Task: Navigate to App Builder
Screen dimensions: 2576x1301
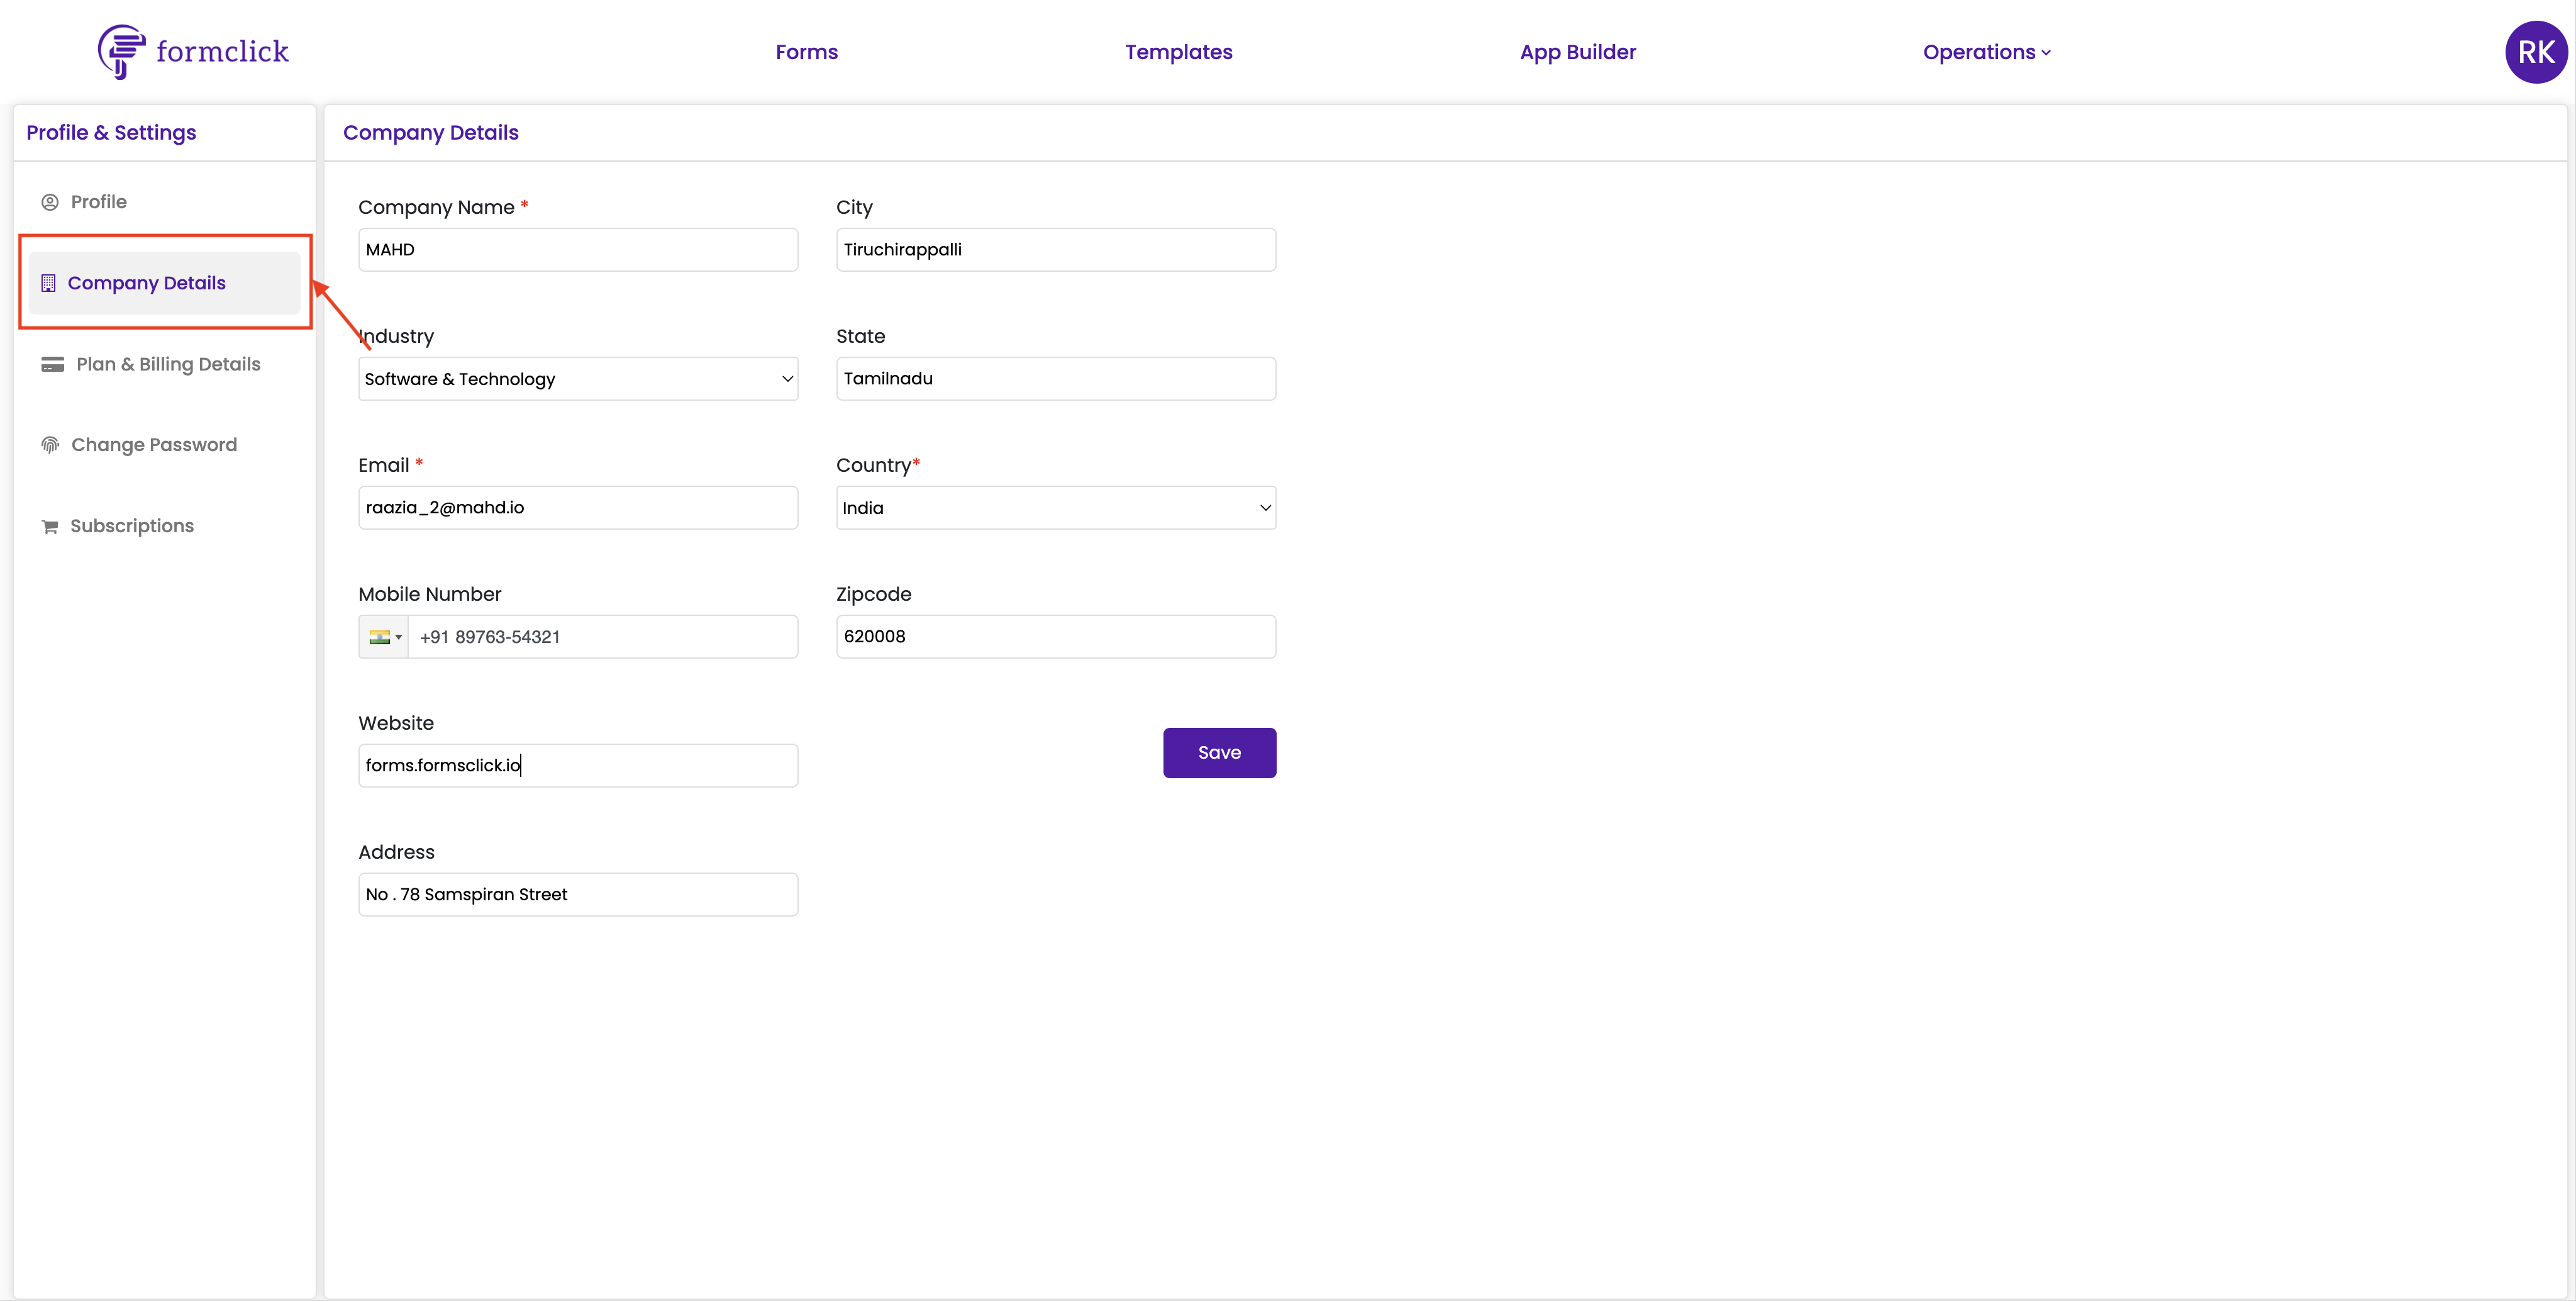Action: pyautogui.click(x=1578, y=52)
